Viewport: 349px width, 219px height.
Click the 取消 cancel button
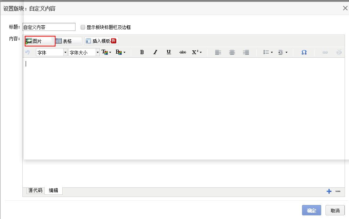pos(335,210)
